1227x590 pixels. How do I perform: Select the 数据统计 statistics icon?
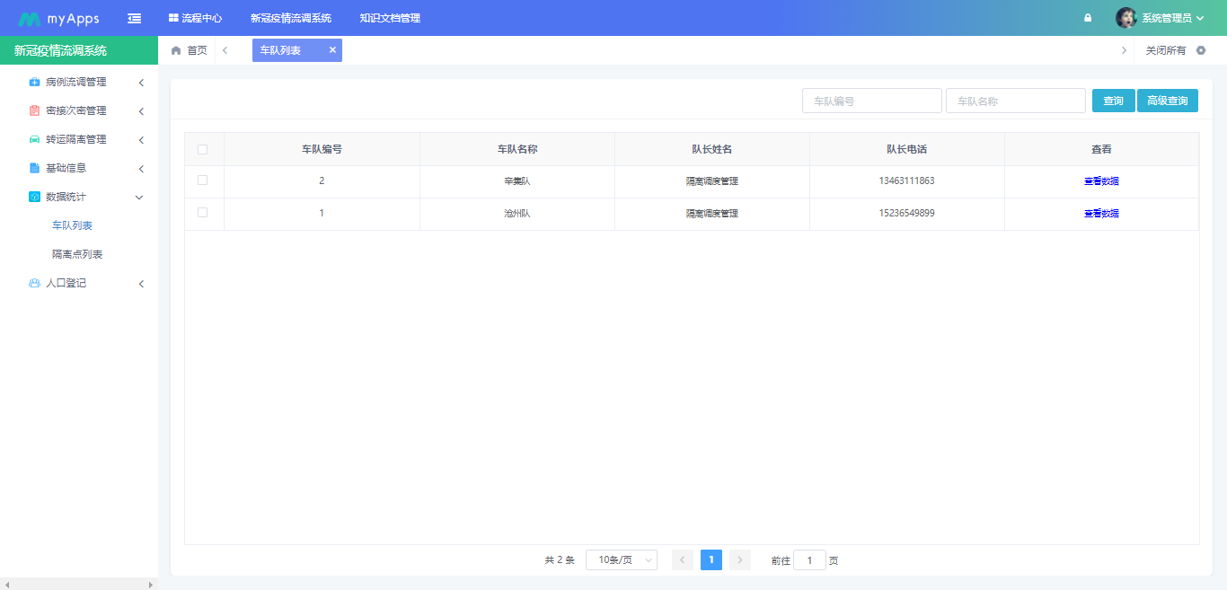point(33,197)
